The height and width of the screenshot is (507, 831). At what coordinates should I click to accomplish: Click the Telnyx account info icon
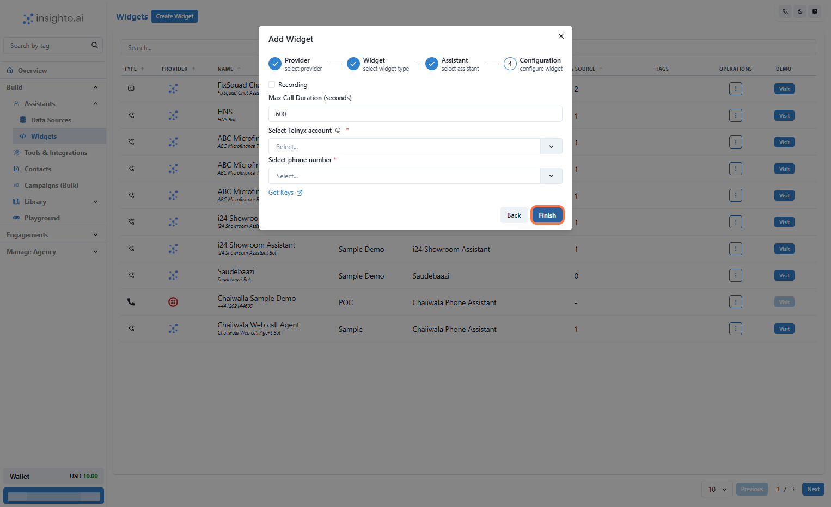[338, 131]
